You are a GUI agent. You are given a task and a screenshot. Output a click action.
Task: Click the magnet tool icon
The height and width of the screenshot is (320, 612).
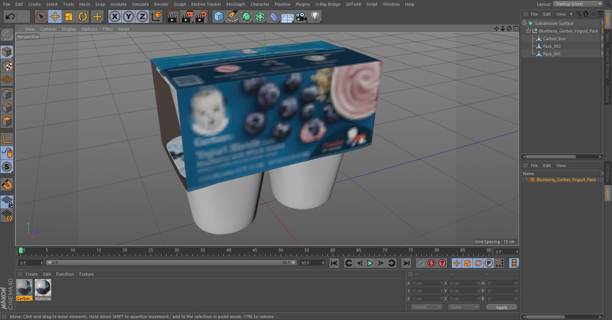(7, 185)
